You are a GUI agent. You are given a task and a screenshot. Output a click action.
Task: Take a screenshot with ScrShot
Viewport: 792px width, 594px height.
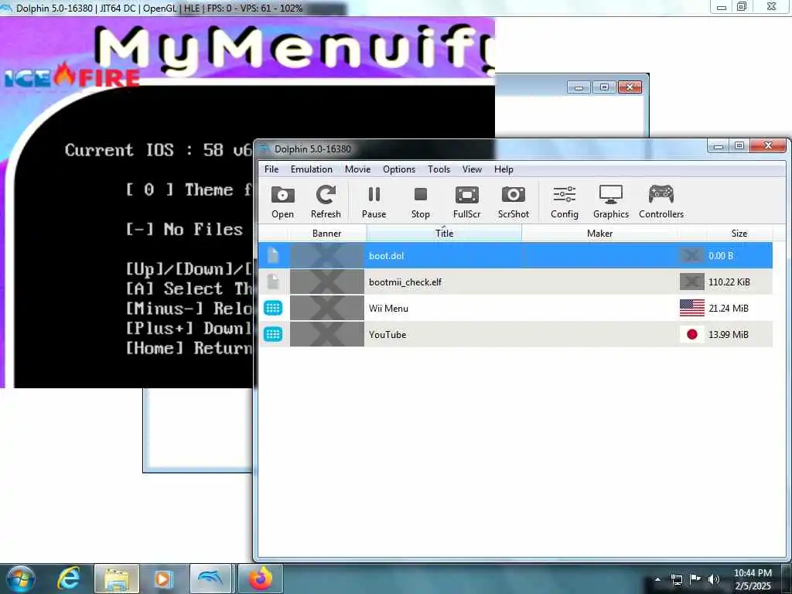[x=514, y=202]
